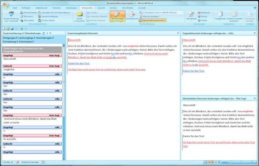This screenshot has width=259, height=166.
Task: Click the Weiter next change icon
Action: pos(199,20)
